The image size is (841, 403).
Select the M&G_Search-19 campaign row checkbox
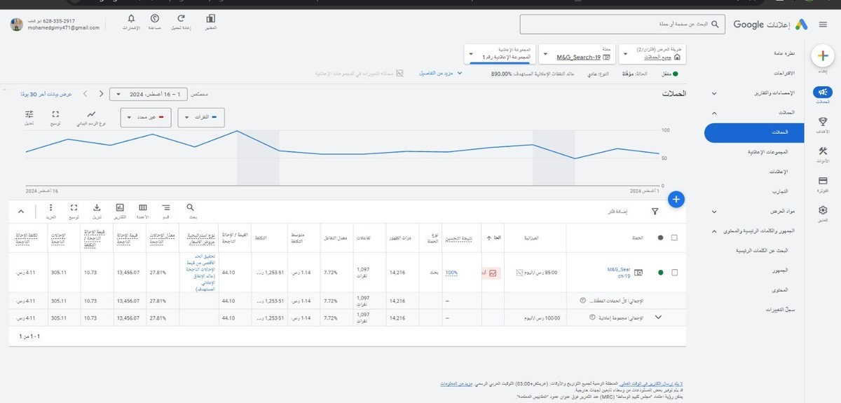[674, 273]
